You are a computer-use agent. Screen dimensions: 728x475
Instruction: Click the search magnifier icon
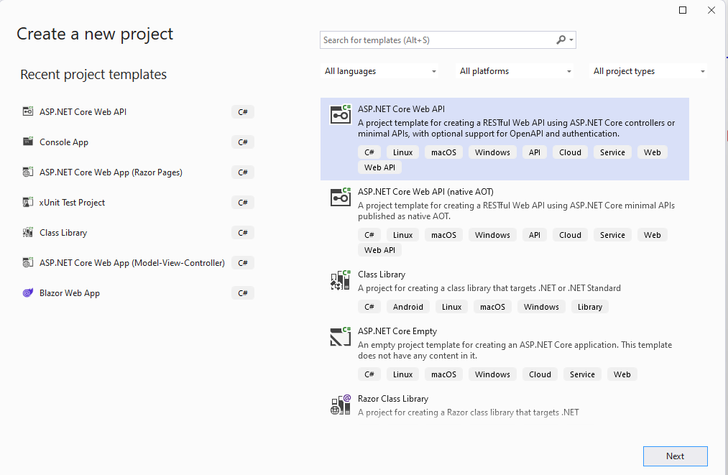click(x=561, y=40)
